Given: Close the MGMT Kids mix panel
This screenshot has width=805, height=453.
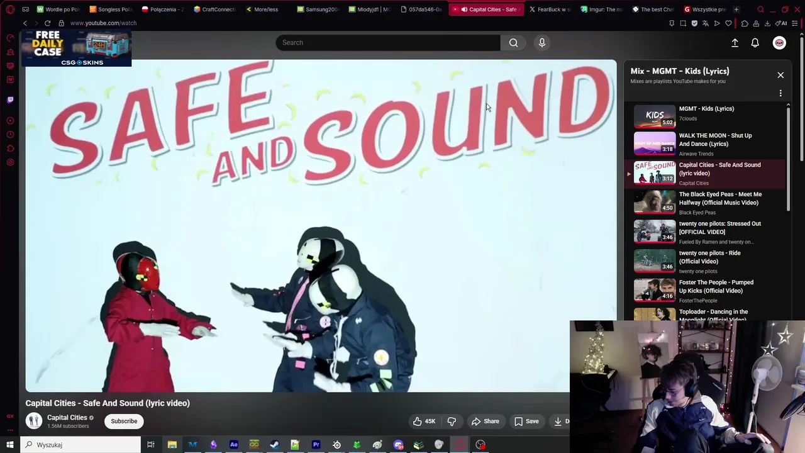Looking at the screenshot, I should point(780,75).
